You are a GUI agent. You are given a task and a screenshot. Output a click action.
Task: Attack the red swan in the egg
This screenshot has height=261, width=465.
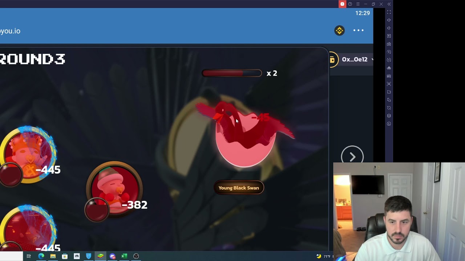(x=246, y=135)
